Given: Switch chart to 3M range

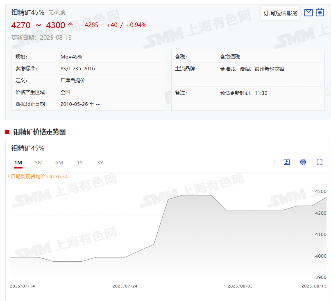Looking at the screenshot, I should (x=39, y=163).
